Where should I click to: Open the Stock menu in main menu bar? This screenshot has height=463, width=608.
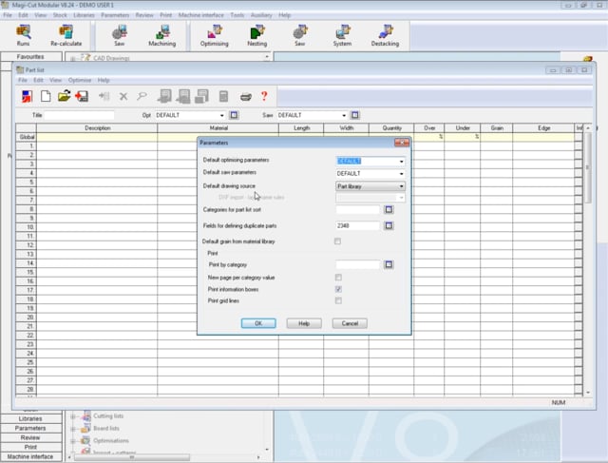(x=60, y=15)
